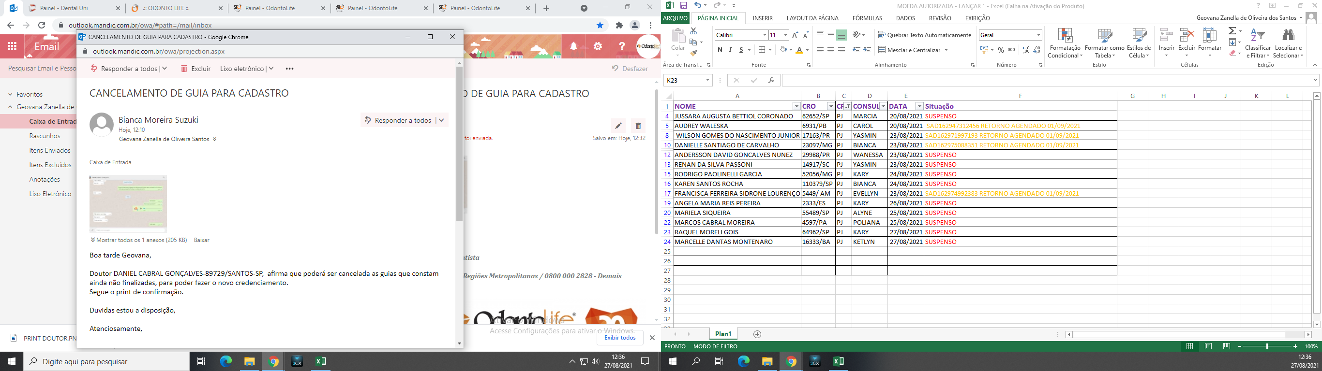
Task: Click the Cut scissors icon in Excel
Action: (x=693, y=31)
